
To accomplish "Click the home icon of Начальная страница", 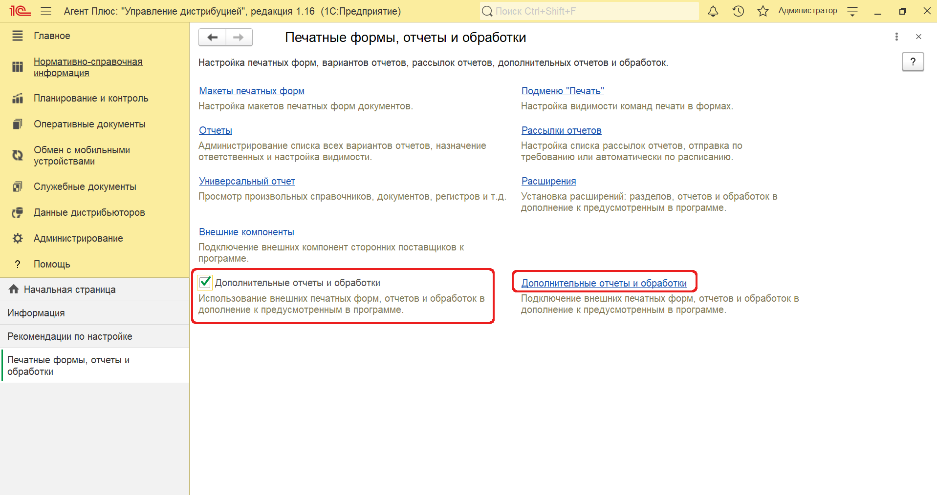I will click(x=14, y=289).
